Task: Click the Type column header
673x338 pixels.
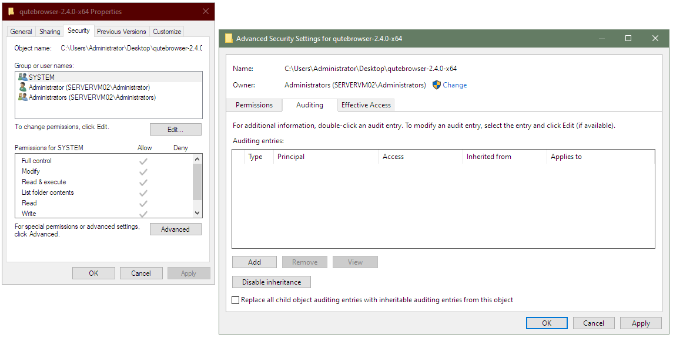Action: (259, 157)
